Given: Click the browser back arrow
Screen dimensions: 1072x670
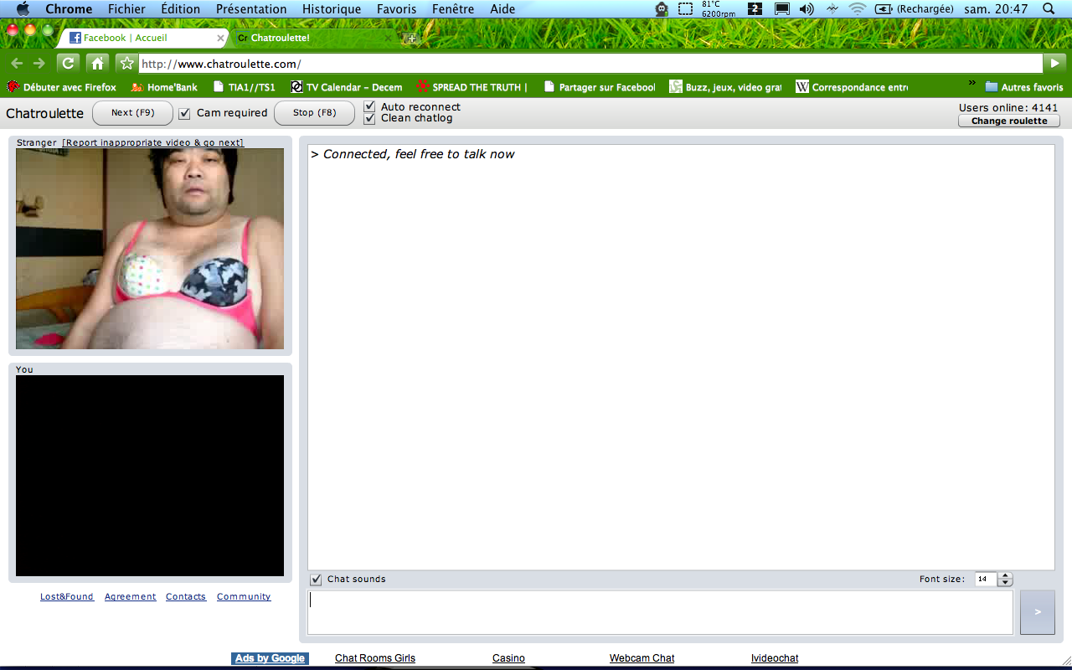Looking at the screenshot, I should [17, 64].
